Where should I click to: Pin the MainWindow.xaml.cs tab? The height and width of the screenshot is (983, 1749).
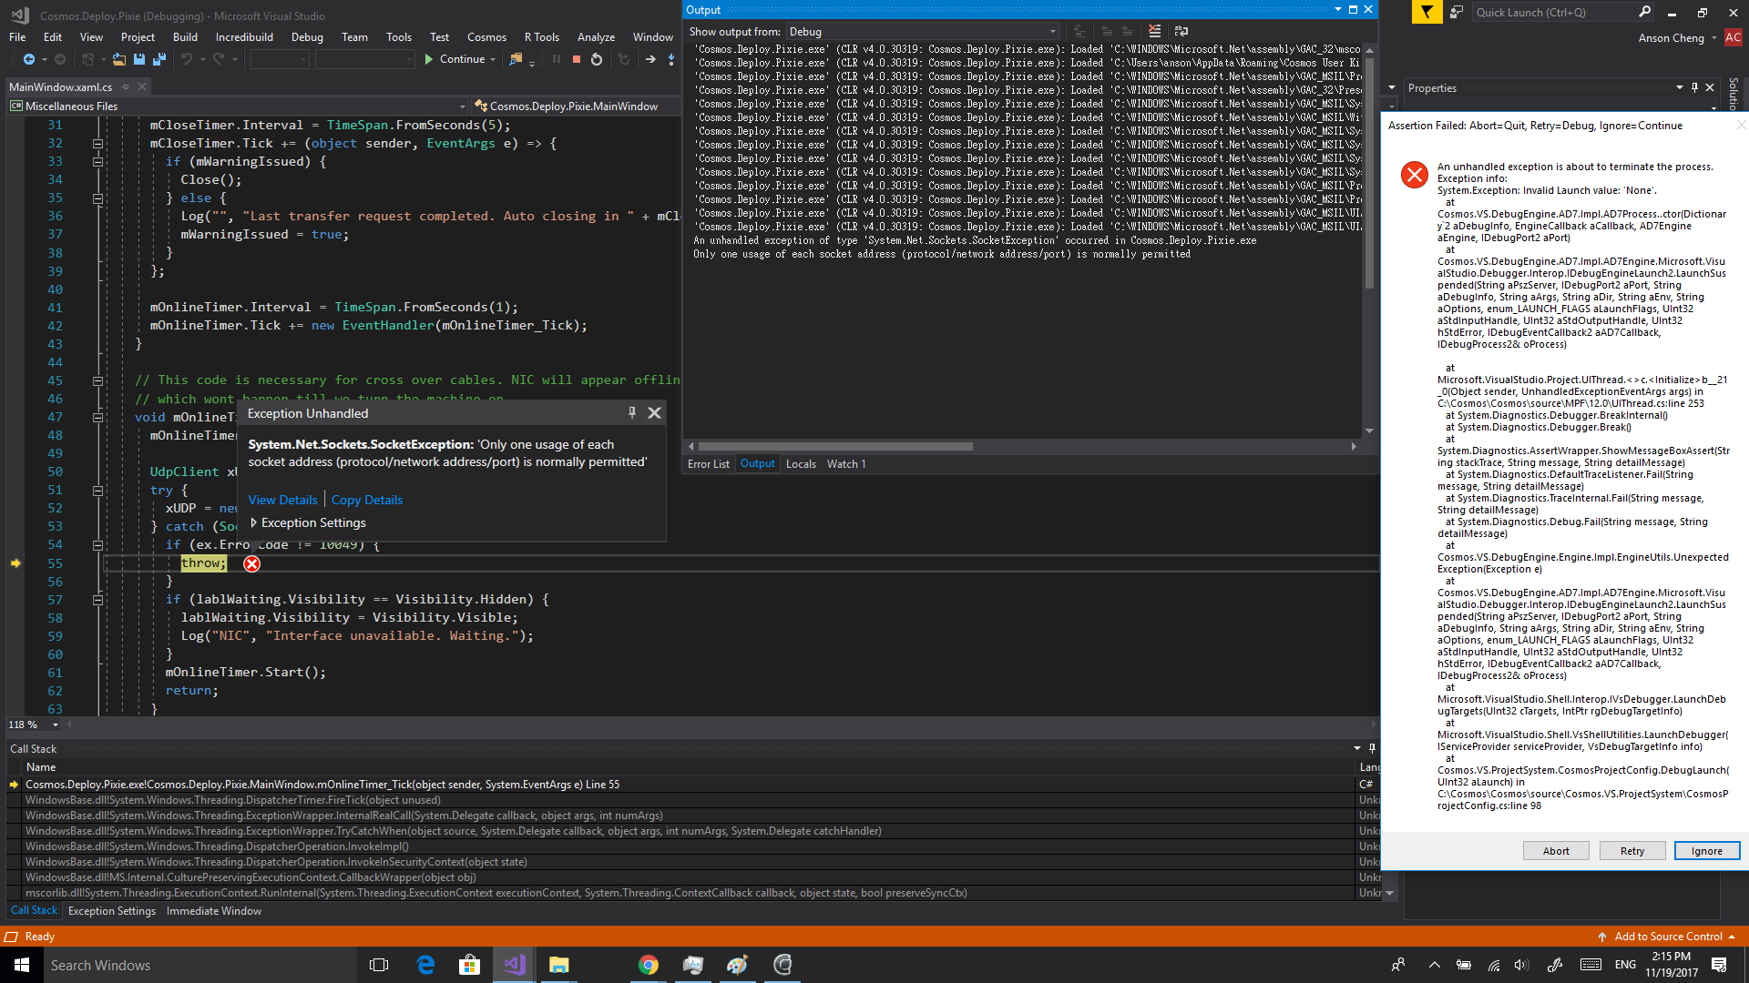coord(126,87)
